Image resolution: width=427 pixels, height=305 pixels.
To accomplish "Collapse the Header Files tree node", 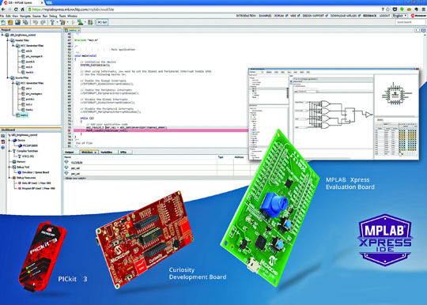I will coord(8,40).
